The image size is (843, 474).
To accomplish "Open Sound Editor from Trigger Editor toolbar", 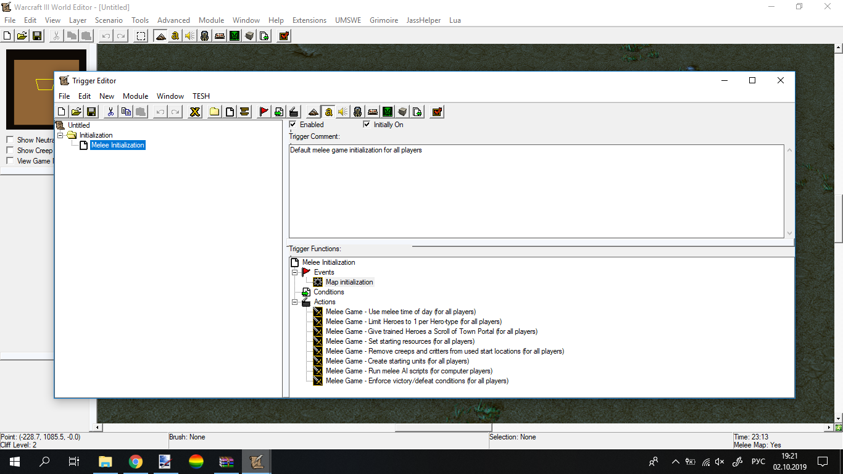I will (343, 112).
